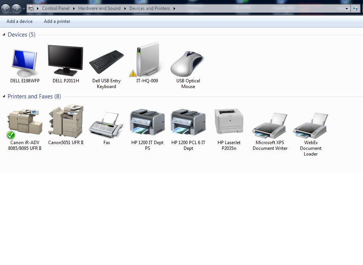
Task: Click the 'Microsoft XPS Document Writer' label
Action: (270, 145)
